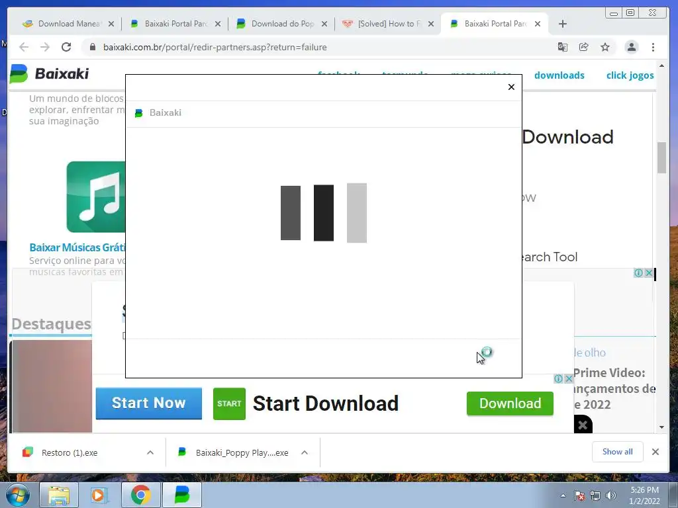This screenshot has width=678, height=508.
Task: View site security lock info
Action: point(93,47)
